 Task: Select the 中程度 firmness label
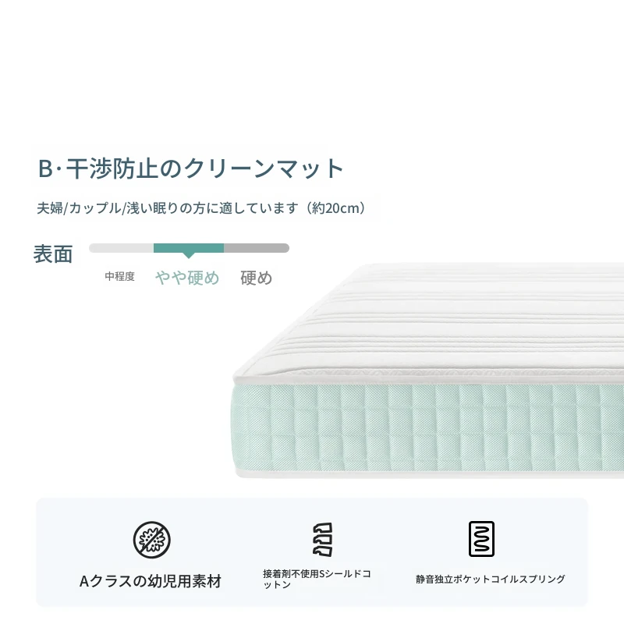click(x=120, y=276)
